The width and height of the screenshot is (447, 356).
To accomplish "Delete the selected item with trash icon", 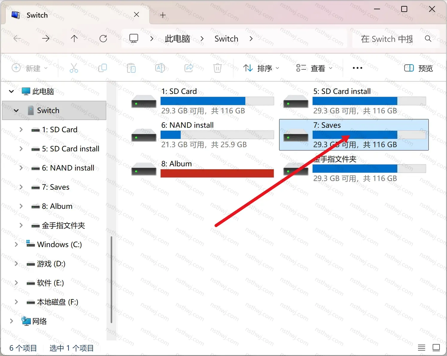I will (218, 68).
